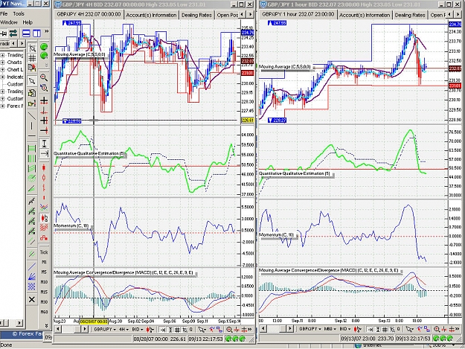Expand the Trading tree node at top

(x=2, y=55)
